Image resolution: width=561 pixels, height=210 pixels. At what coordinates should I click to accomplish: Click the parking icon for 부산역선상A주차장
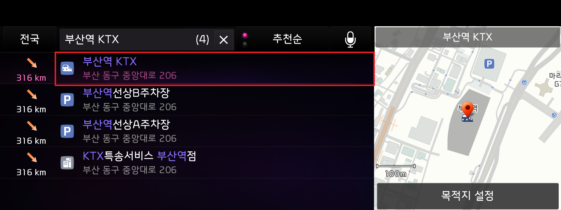click(67, 132)
